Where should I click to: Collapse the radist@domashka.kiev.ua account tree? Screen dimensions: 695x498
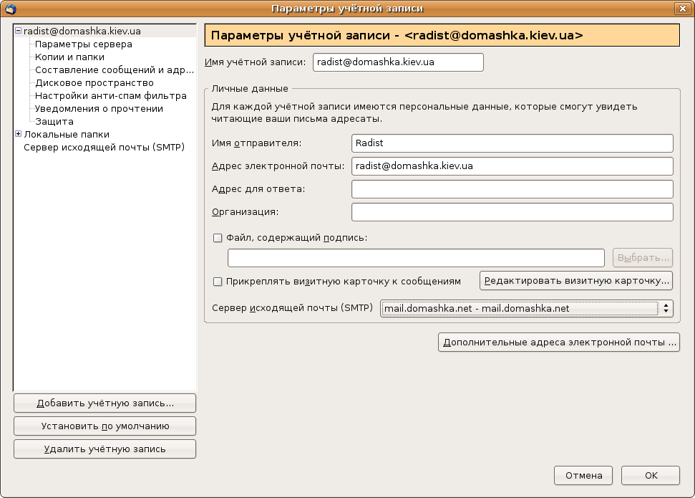[x=18, y=32]
